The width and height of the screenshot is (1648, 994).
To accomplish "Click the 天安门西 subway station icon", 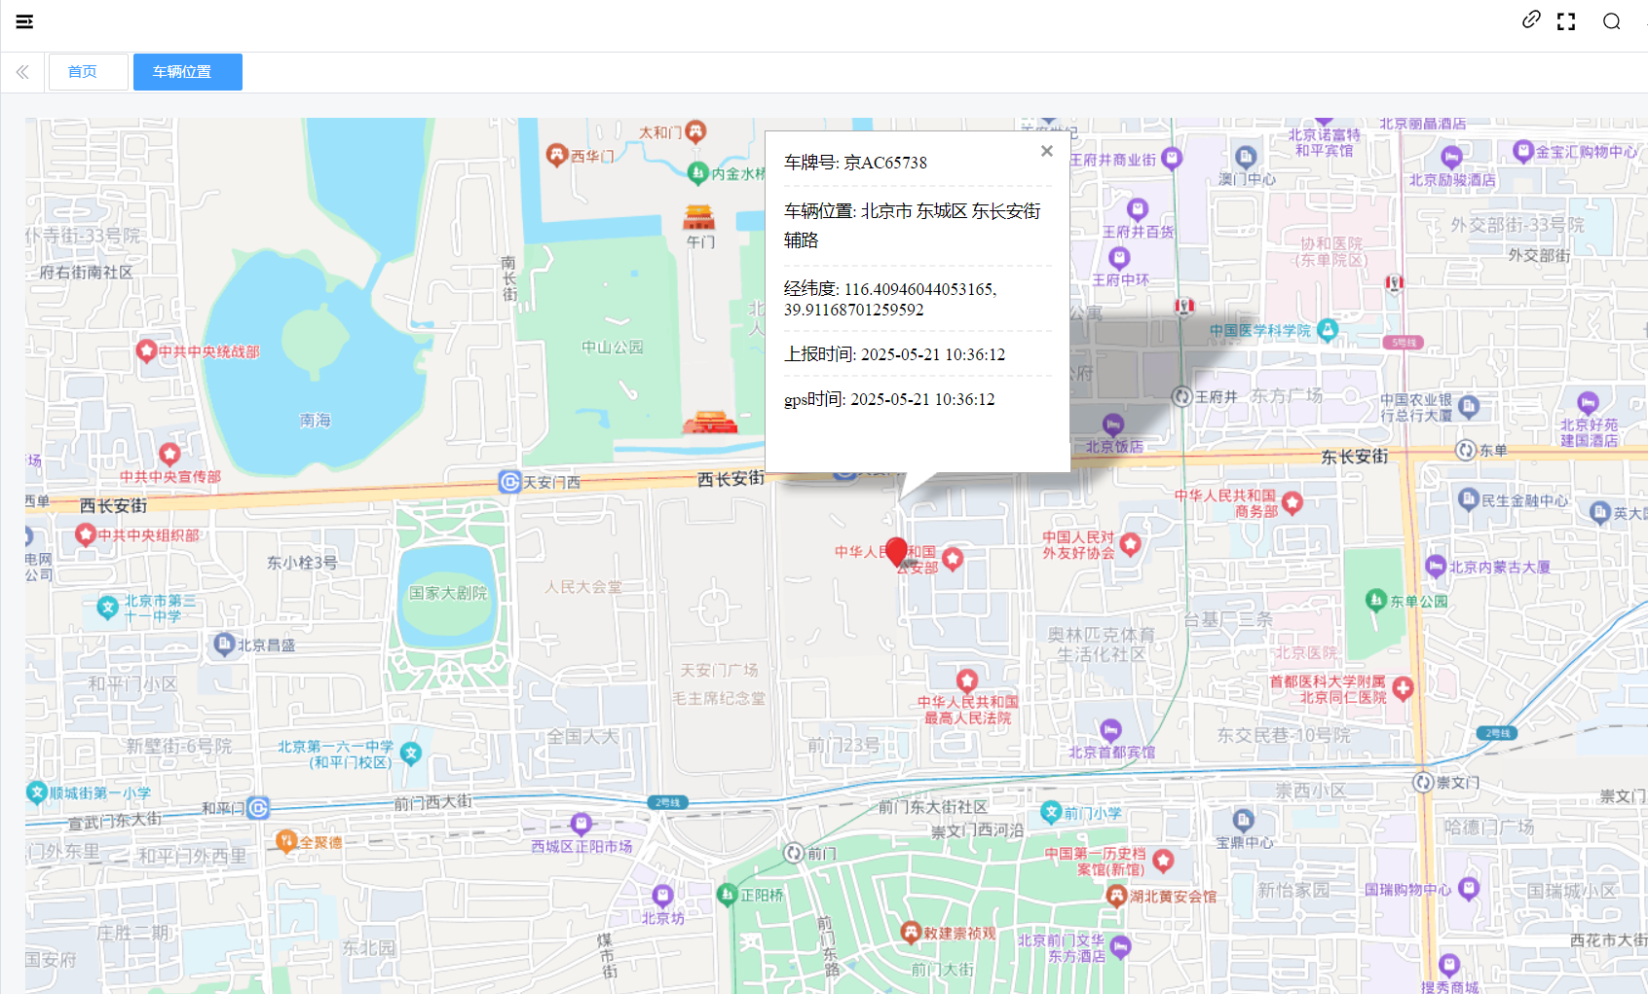I will pos(509,482).
